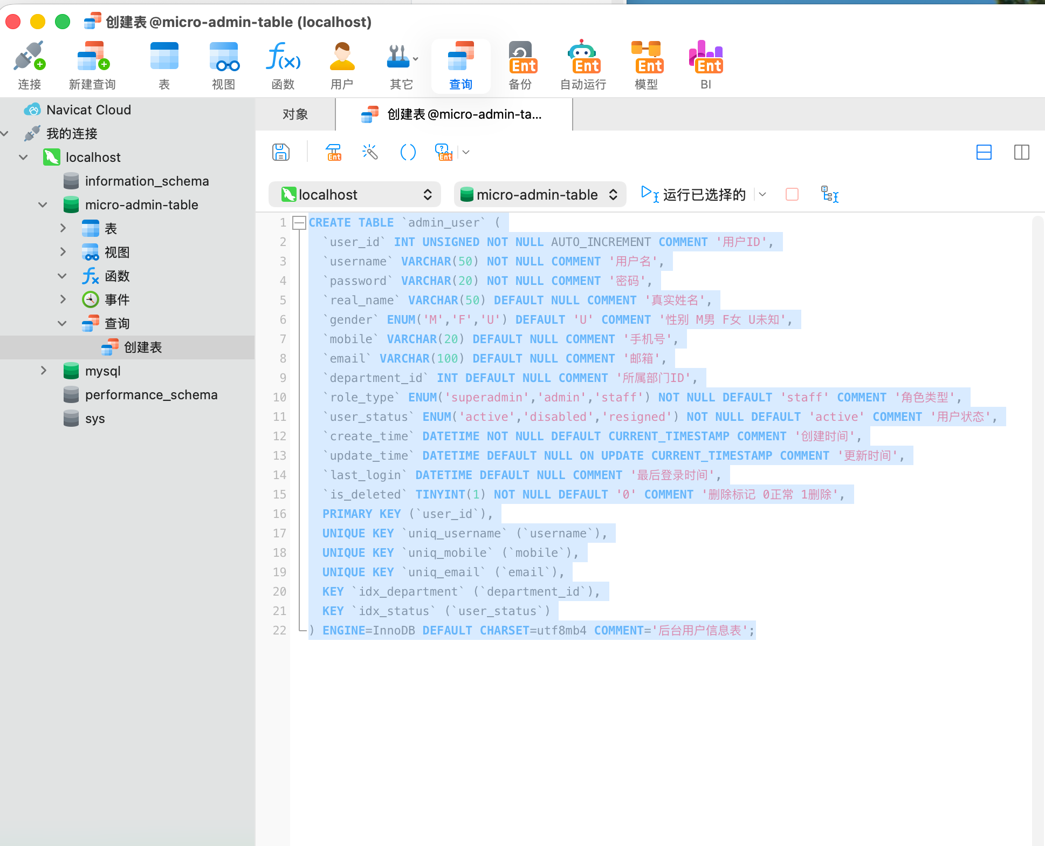This screenshot has height=846, width=1045.
Task: Toggle the horizontal split pane layout
Action: point(984,152)
